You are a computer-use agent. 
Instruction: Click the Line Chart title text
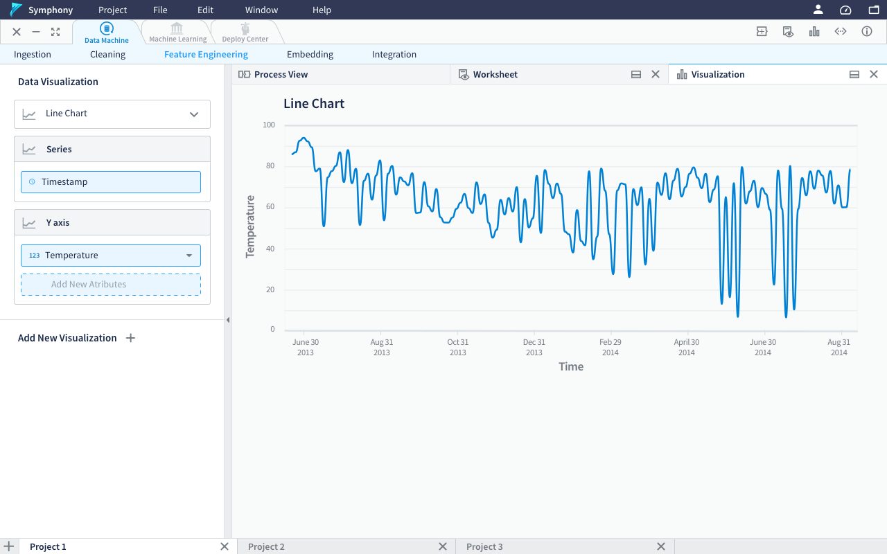[x=314, y=103]
